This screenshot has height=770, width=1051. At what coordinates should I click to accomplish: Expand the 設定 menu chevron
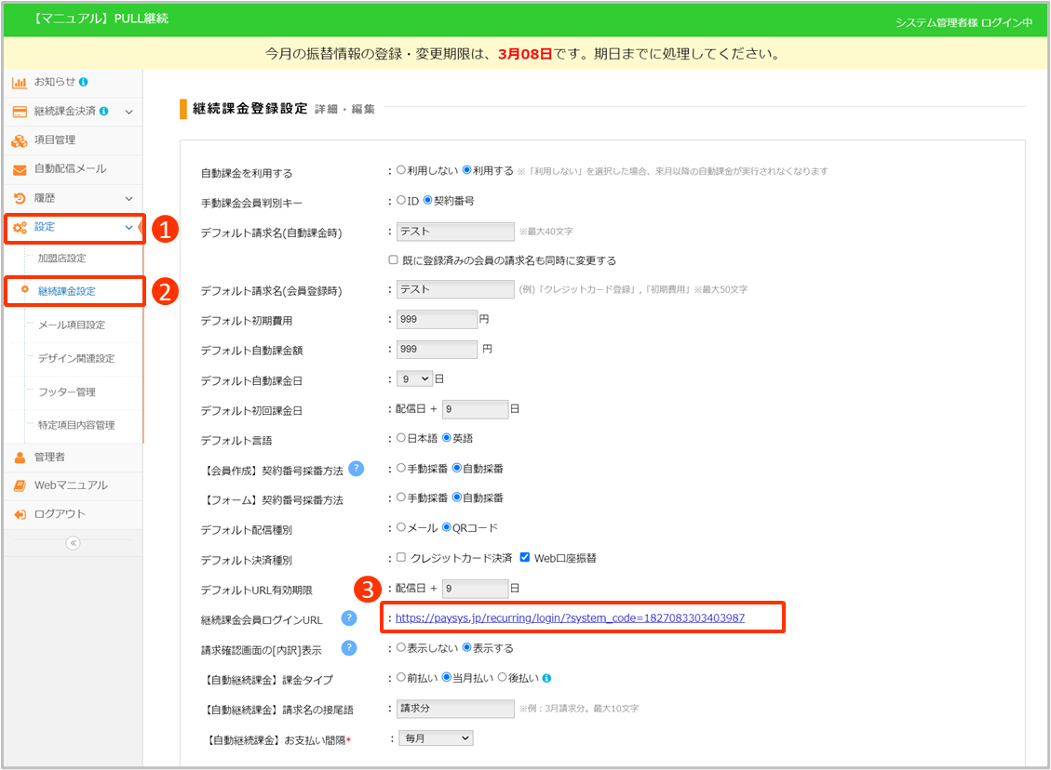128,227
